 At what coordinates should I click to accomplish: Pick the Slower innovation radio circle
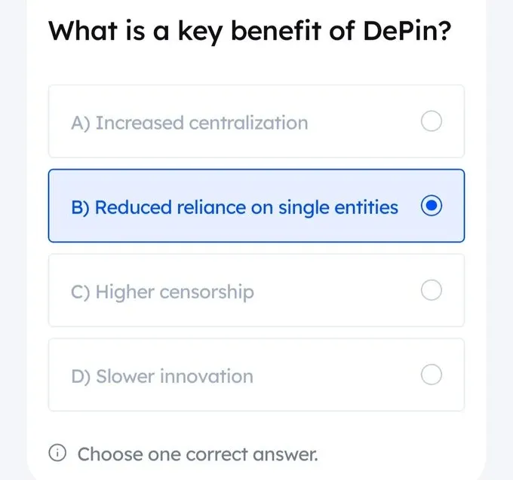(x=431, y=375)
